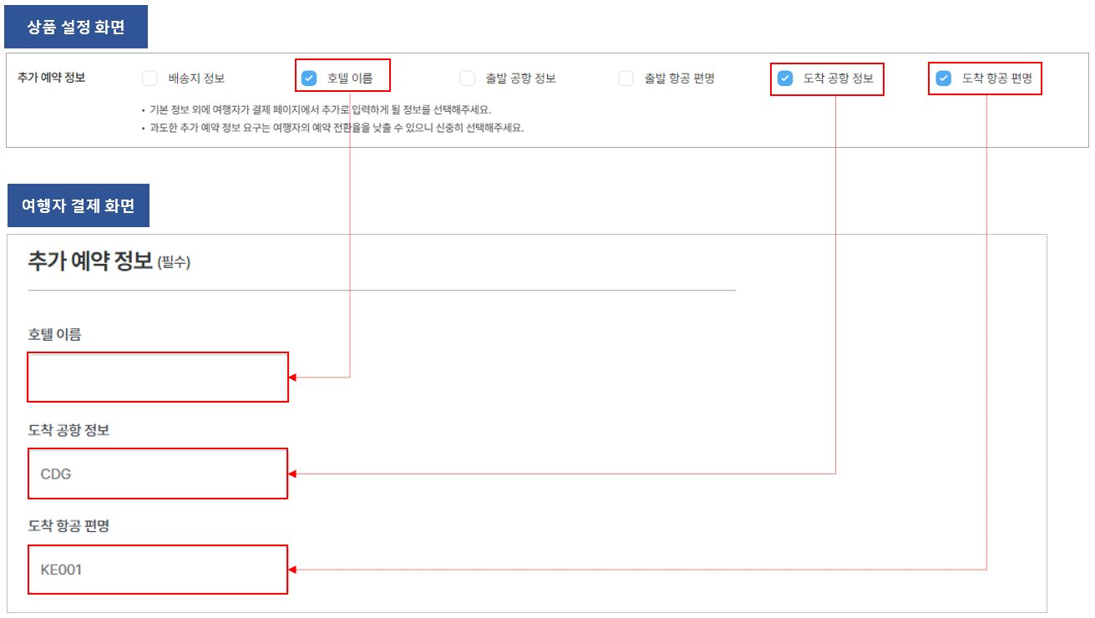Check the 출발 항공 편명 checkbox
The height and width of the screenshot is (618, 1095).
click(626, 79)
